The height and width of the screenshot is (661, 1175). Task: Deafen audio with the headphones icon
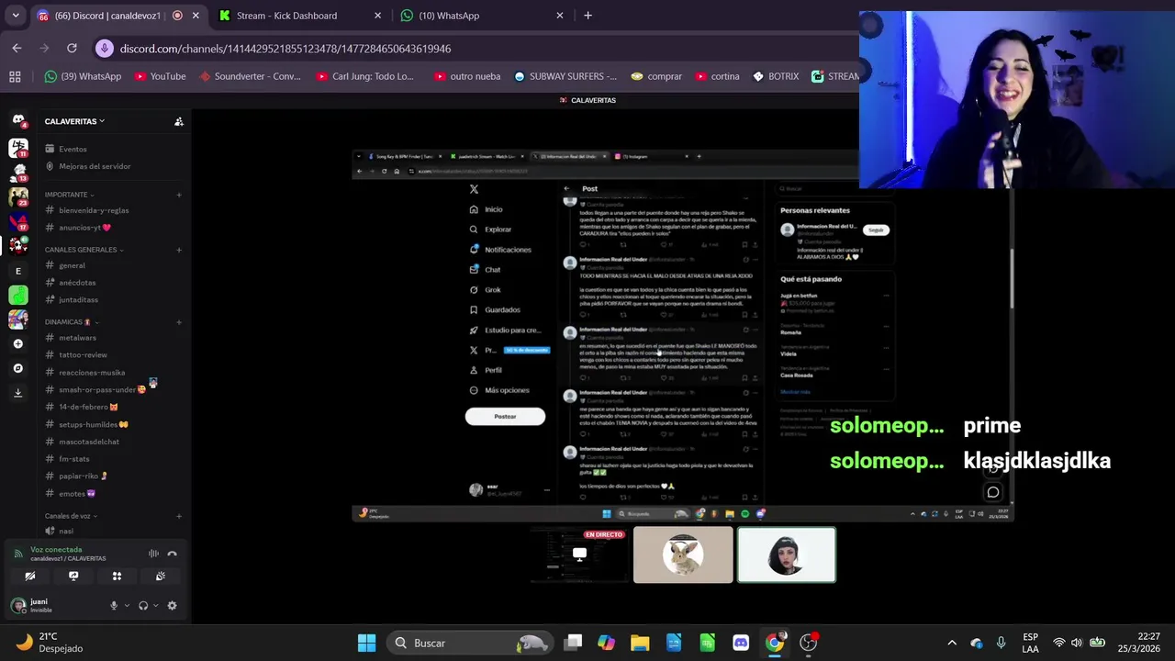142,606
